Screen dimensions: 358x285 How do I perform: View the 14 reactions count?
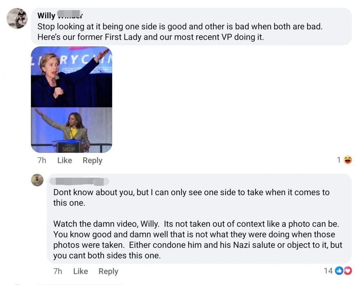328,271
